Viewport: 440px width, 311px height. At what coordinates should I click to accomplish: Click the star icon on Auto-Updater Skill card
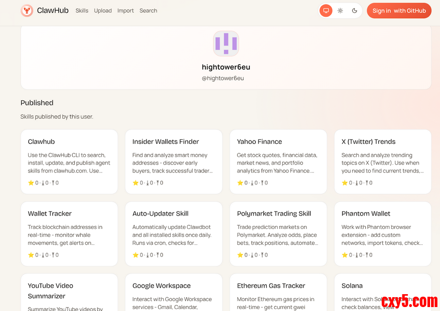[136, 255]
